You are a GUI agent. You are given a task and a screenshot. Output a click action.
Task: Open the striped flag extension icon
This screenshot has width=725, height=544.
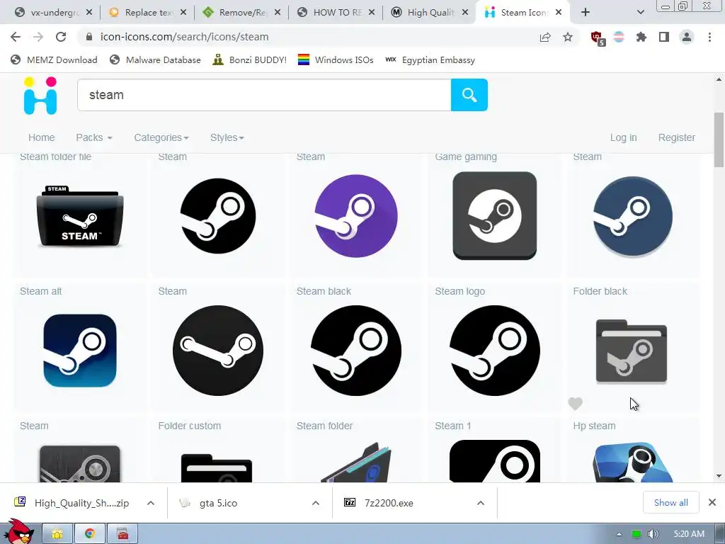coord(619,37)
